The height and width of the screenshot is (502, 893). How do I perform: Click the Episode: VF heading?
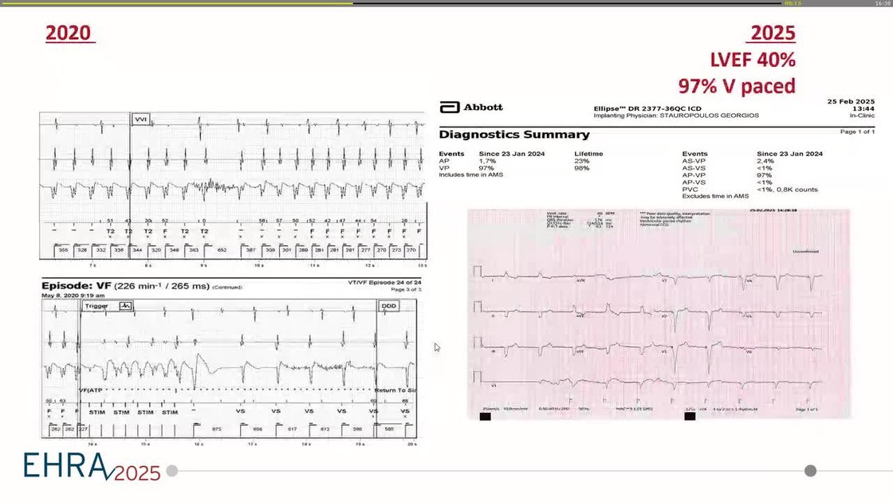coord(125,286)
